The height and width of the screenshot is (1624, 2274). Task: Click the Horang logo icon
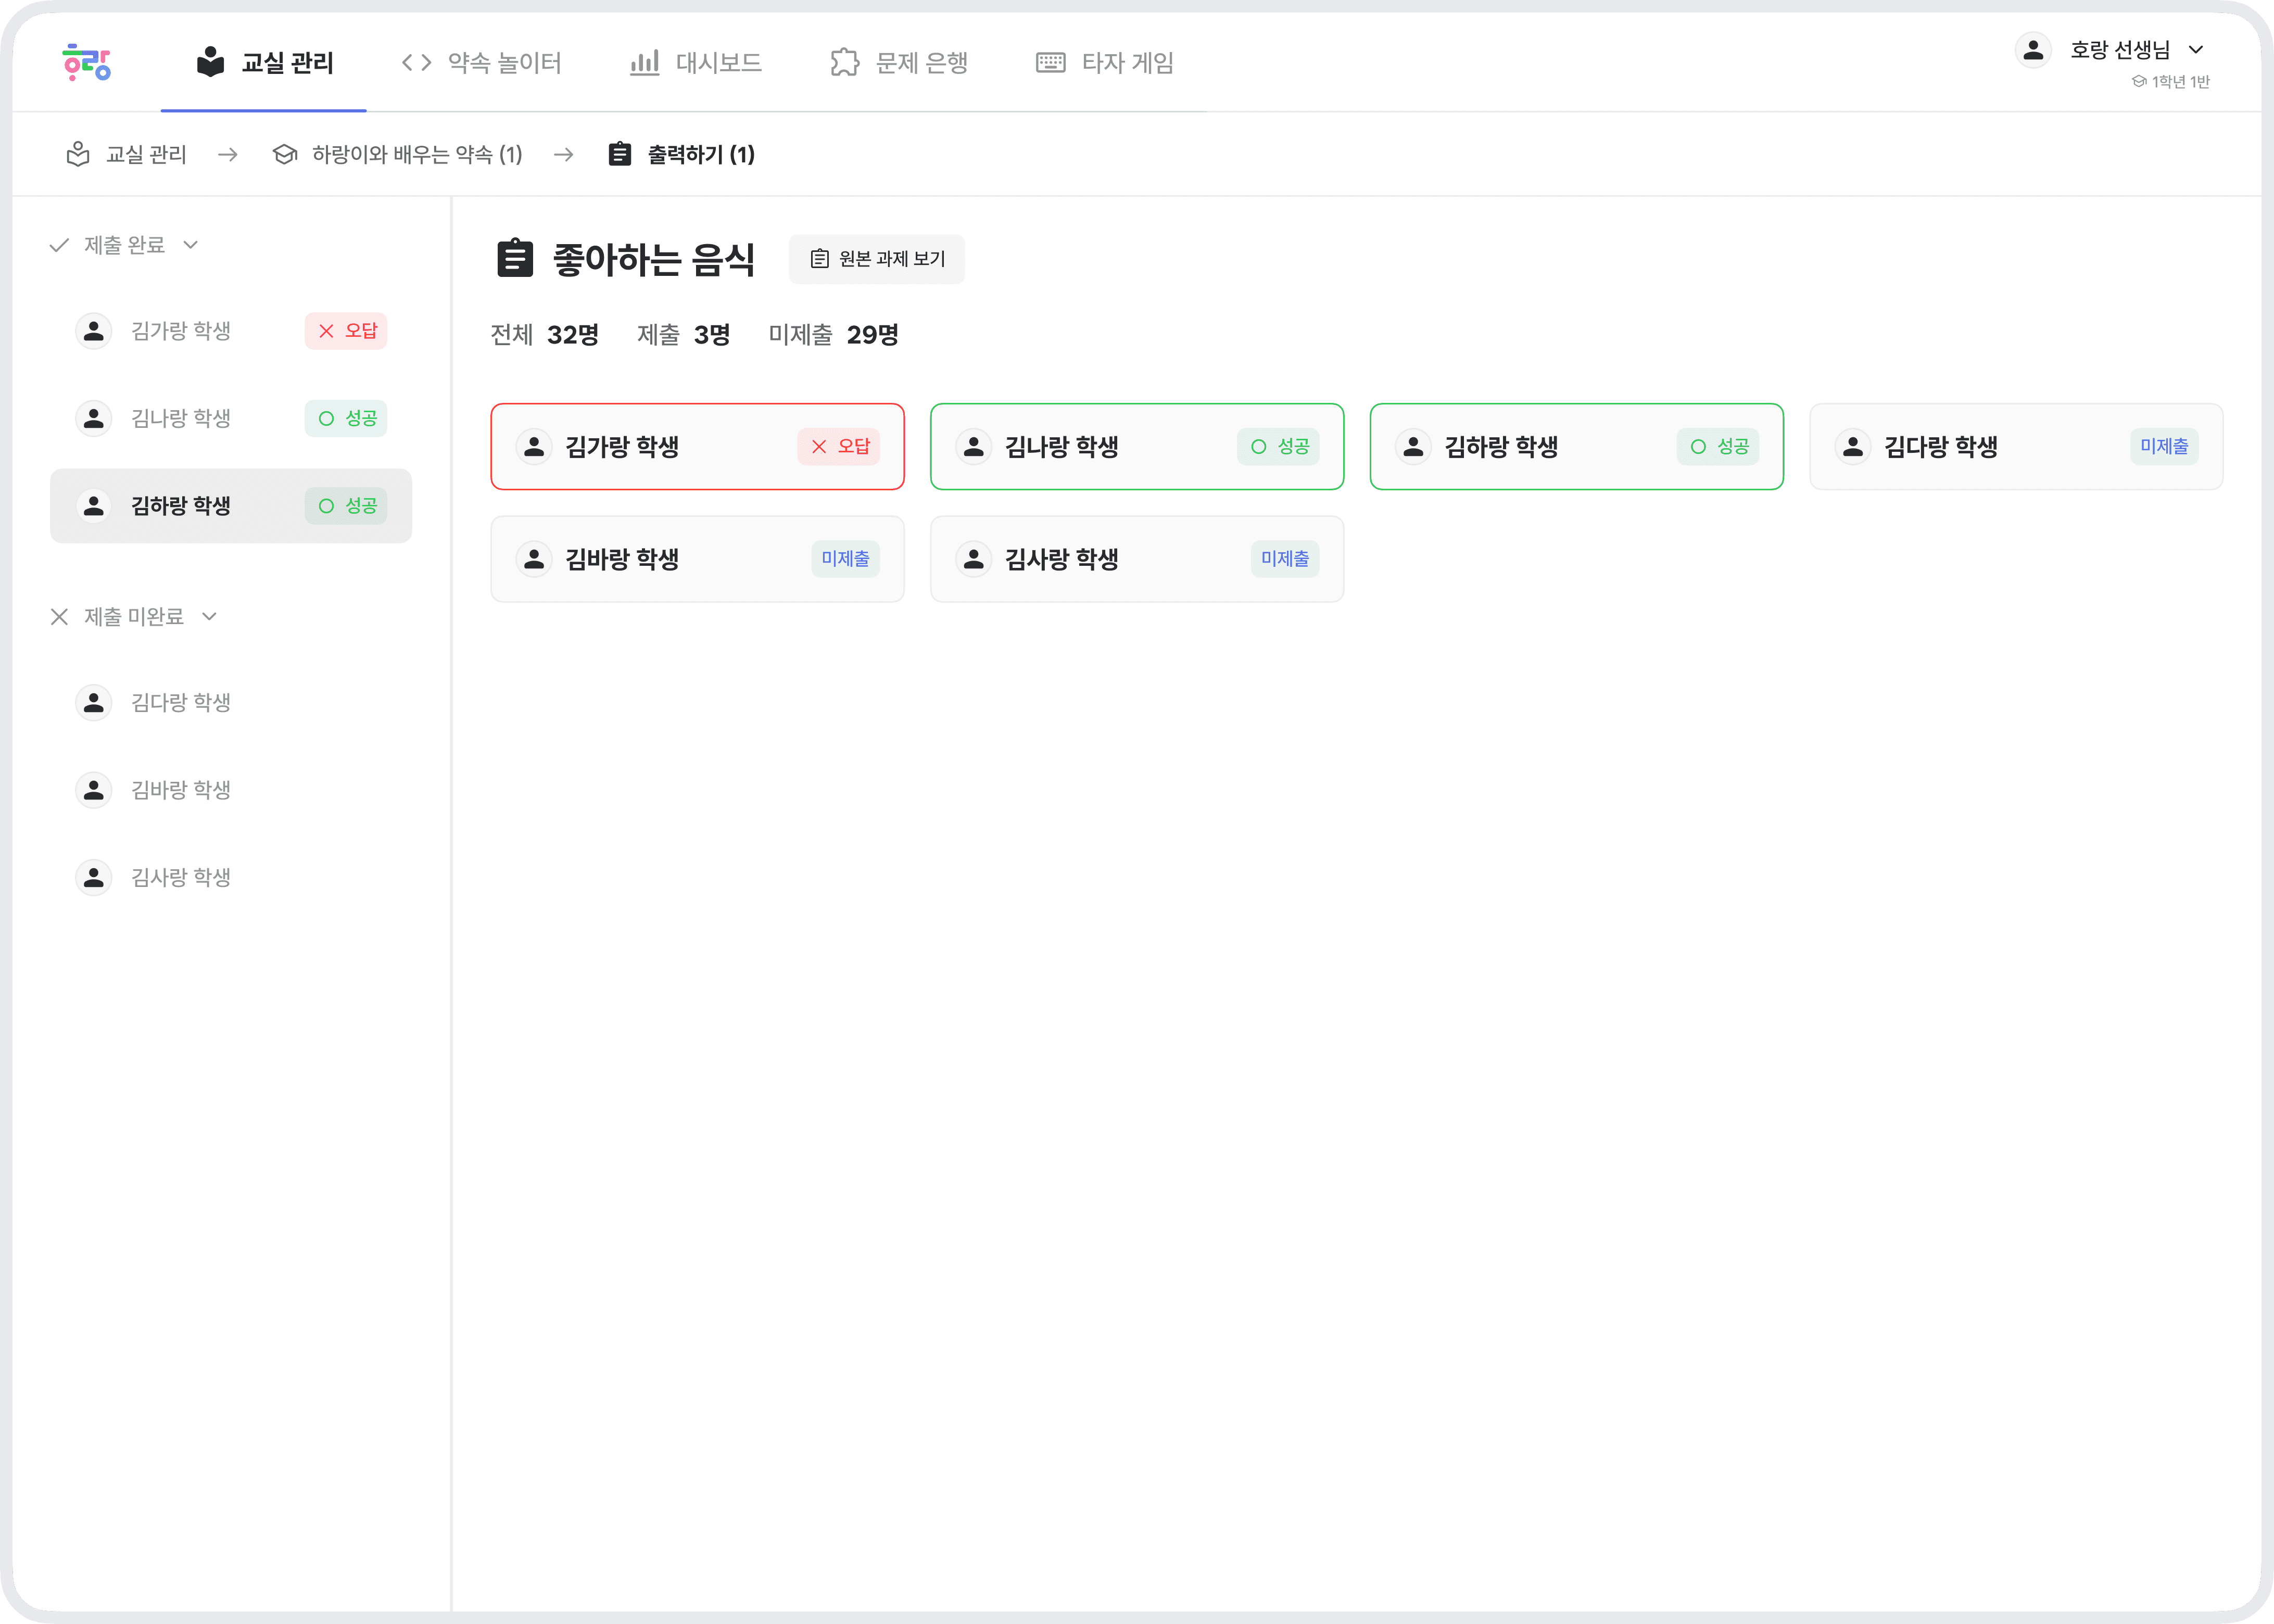pos(87,62)
